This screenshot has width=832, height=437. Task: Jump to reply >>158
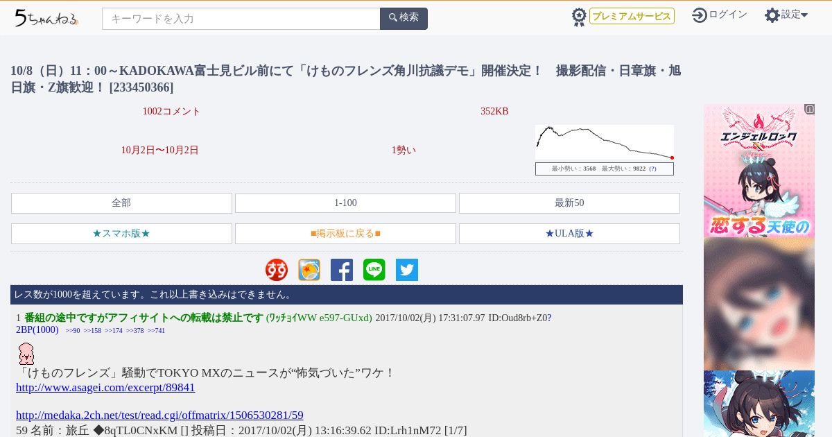tap(92, 331)
